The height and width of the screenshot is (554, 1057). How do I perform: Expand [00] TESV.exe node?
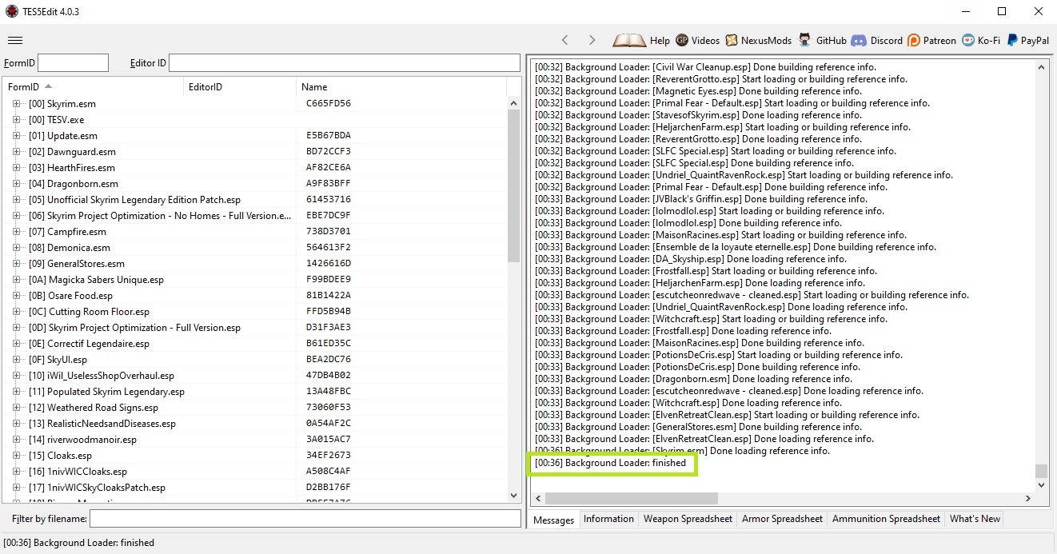(x=16, y=120)
